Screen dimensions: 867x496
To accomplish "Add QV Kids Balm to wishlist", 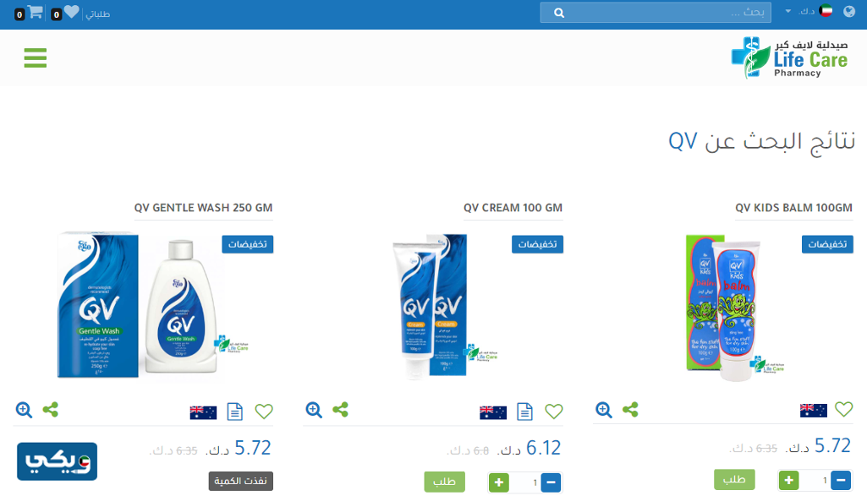I will [843, 410].
